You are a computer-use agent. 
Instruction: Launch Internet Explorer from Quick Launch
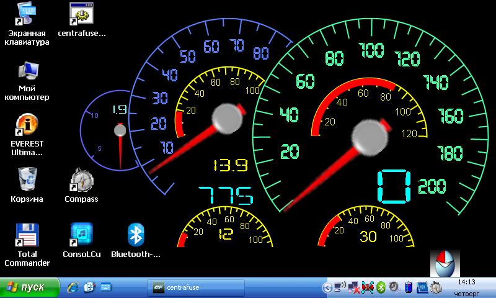[x=73, y=287]
